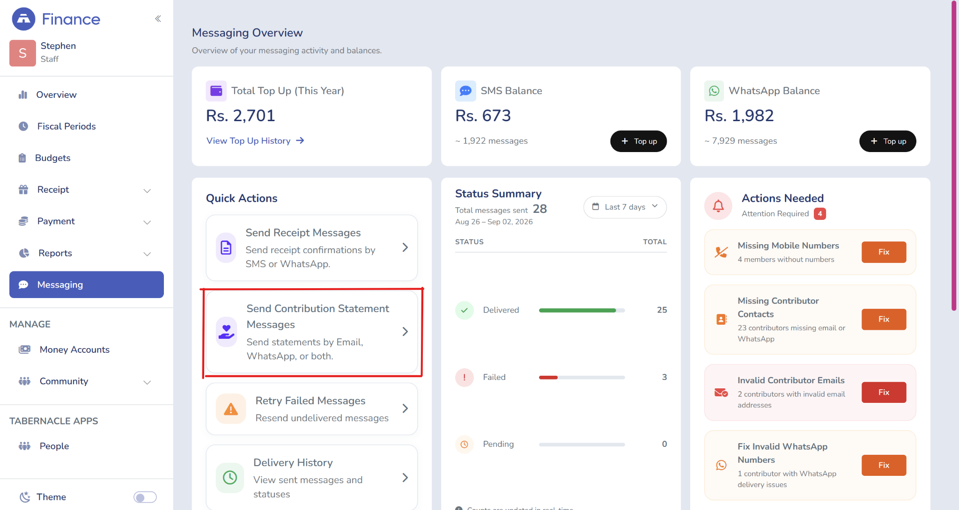Screen dimensions: 959x510
Task: Open Money Accounts menu item
Action: pyautogui.click(x=87, y=350)
